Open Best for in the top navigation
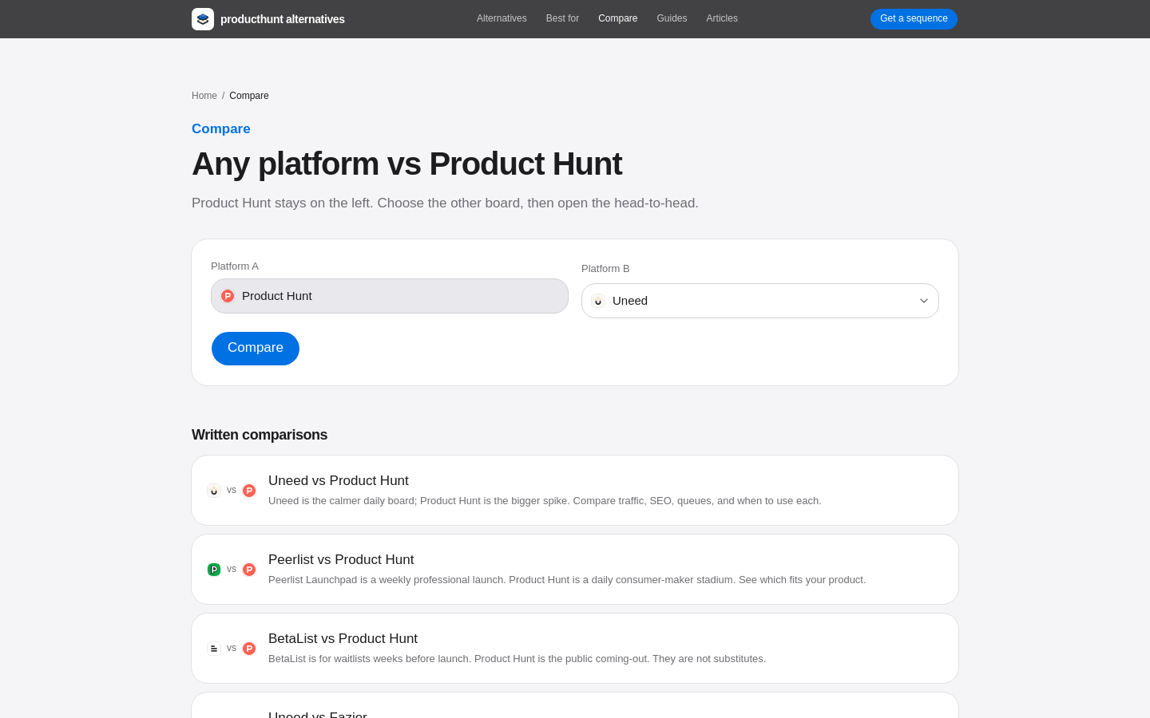 pos(562,18)
